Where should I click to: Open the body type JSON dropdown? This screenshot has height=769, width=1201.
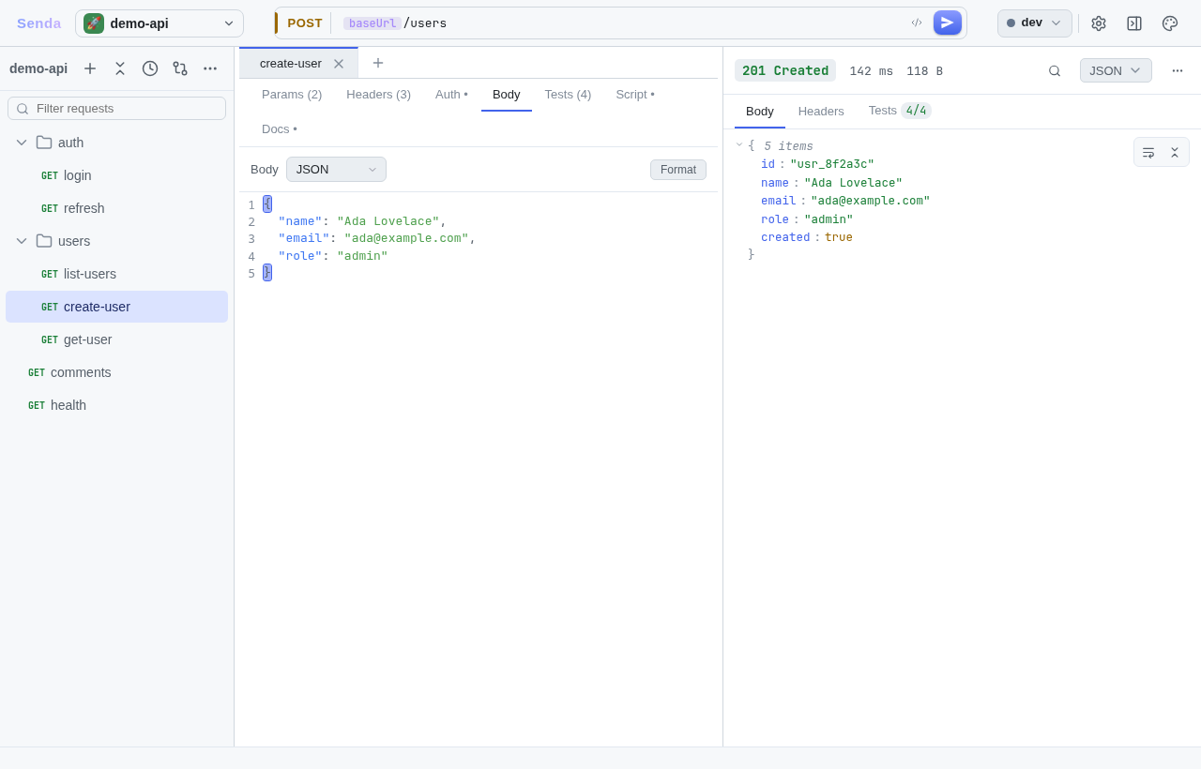coord(336,170)
